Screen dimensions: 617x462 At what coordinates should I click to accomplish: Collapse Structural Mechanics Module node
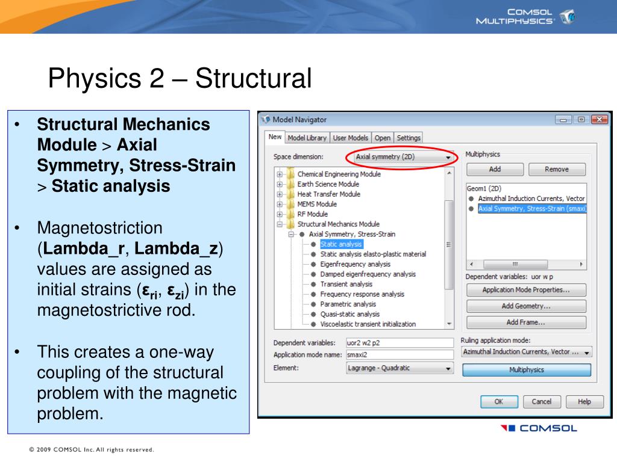coord(280,224)
